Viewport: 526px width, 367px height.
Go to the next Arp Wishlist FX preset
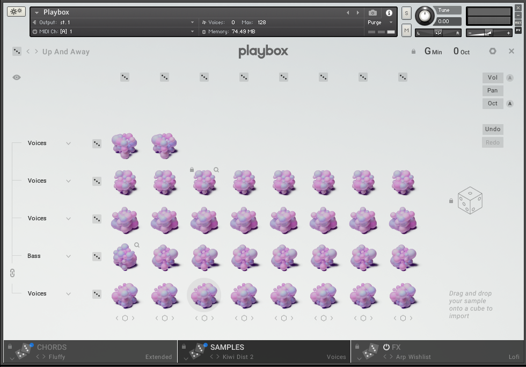(391, 357)
